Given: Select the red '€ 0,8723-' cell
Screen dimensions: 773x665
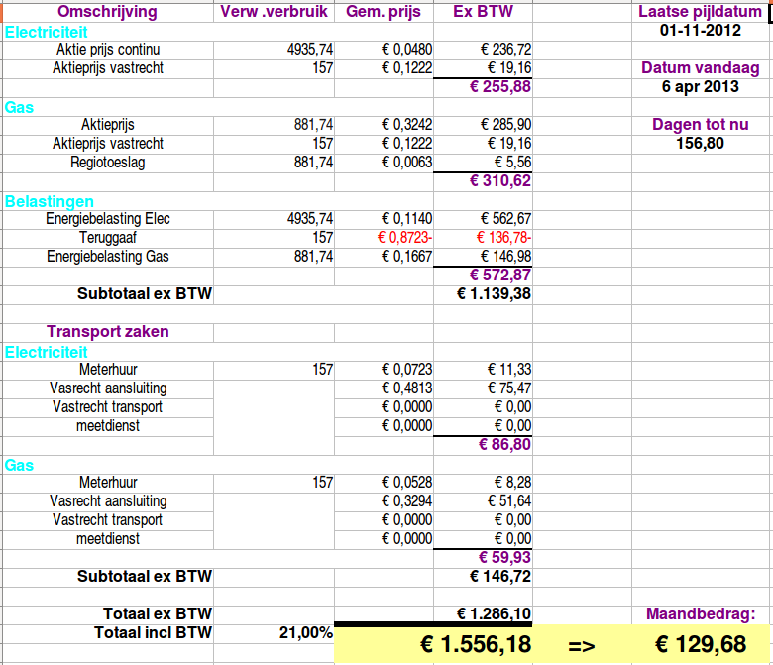Looking at the screenshot, I should (x=384, y=238).
